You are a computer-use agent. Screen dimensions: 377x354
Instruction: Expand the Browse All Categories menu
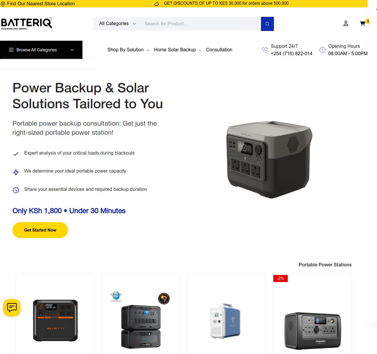41,50
